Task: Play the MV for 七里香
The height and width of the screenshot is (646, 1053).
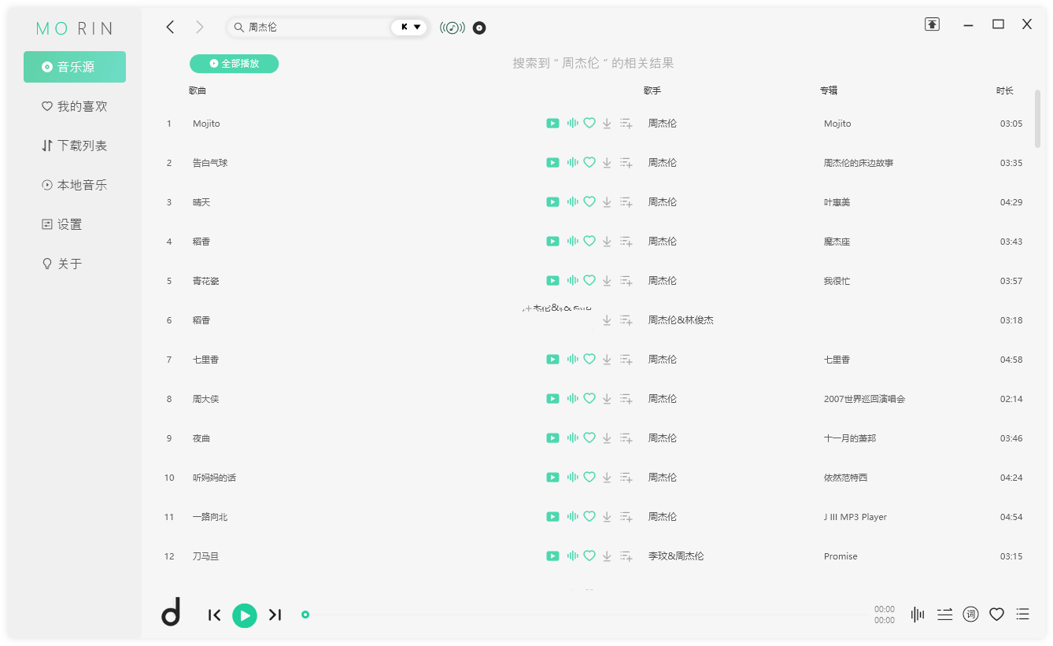Action: 552,360
